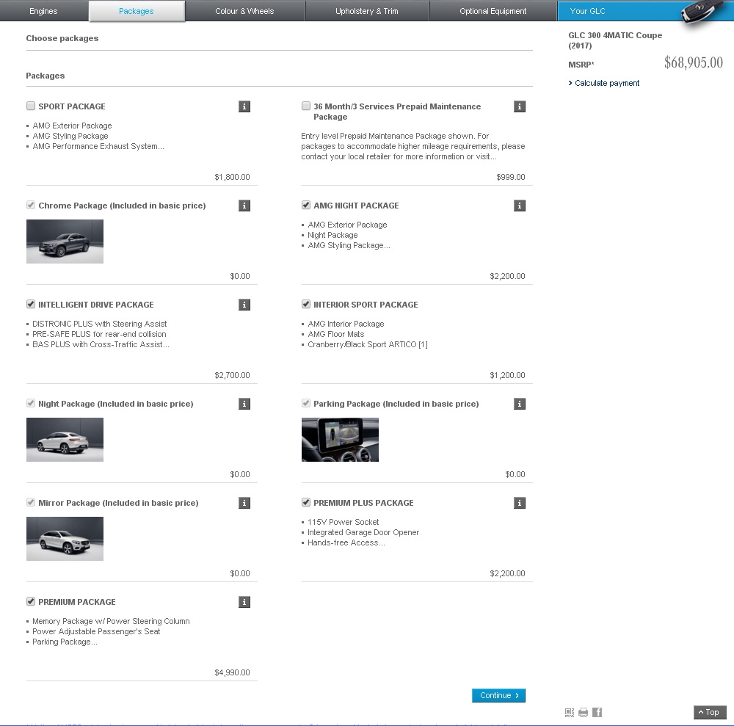The width and height of the screenshot is (734, 726).
Task: Click SPORT PACKAGE price $1,800.00
Action: pyautogui.click(x=232, y=177)
